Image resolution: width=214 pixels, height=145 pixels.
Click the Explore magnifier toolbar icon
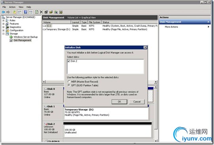point(56,12)
